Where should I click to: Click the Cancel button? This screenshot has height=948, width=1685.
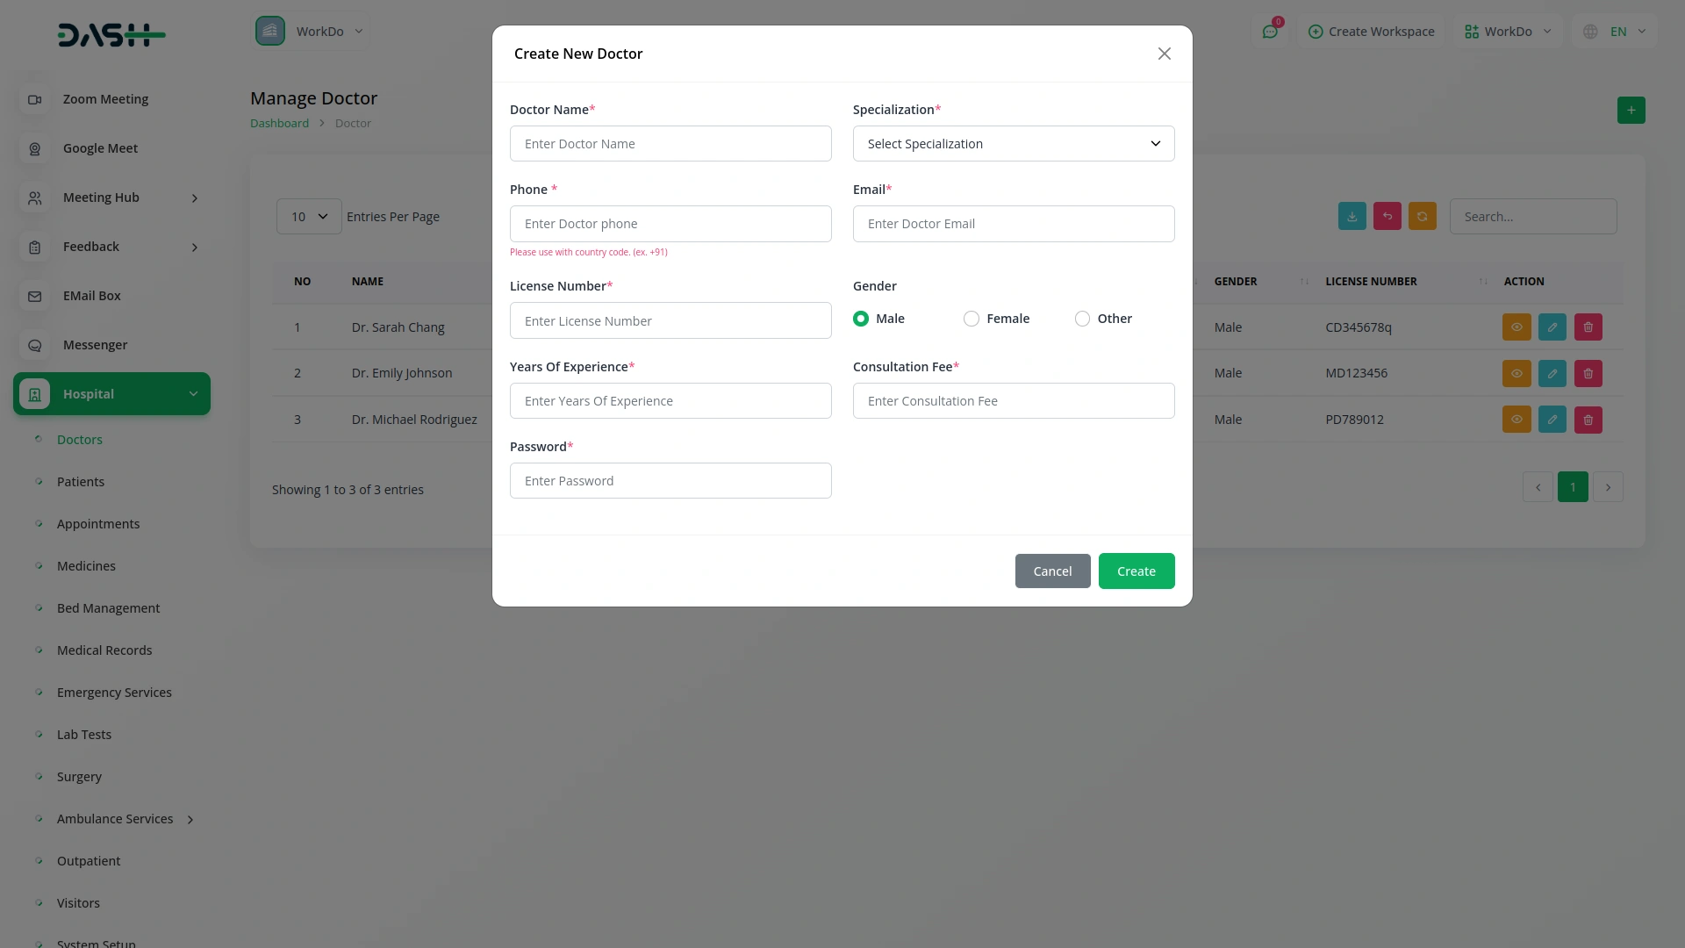coord(1052,571)
